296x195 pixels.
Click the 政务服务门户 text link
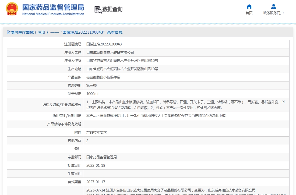tap(273, 13)
